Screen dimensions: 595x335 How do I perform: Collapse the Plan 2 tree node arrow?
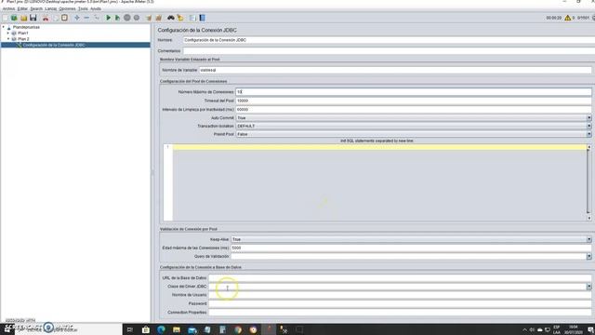point(8,39)
